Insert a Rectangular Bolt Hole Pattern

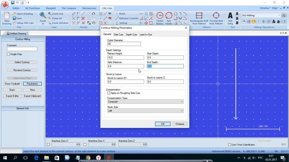(x=199, y=18)
